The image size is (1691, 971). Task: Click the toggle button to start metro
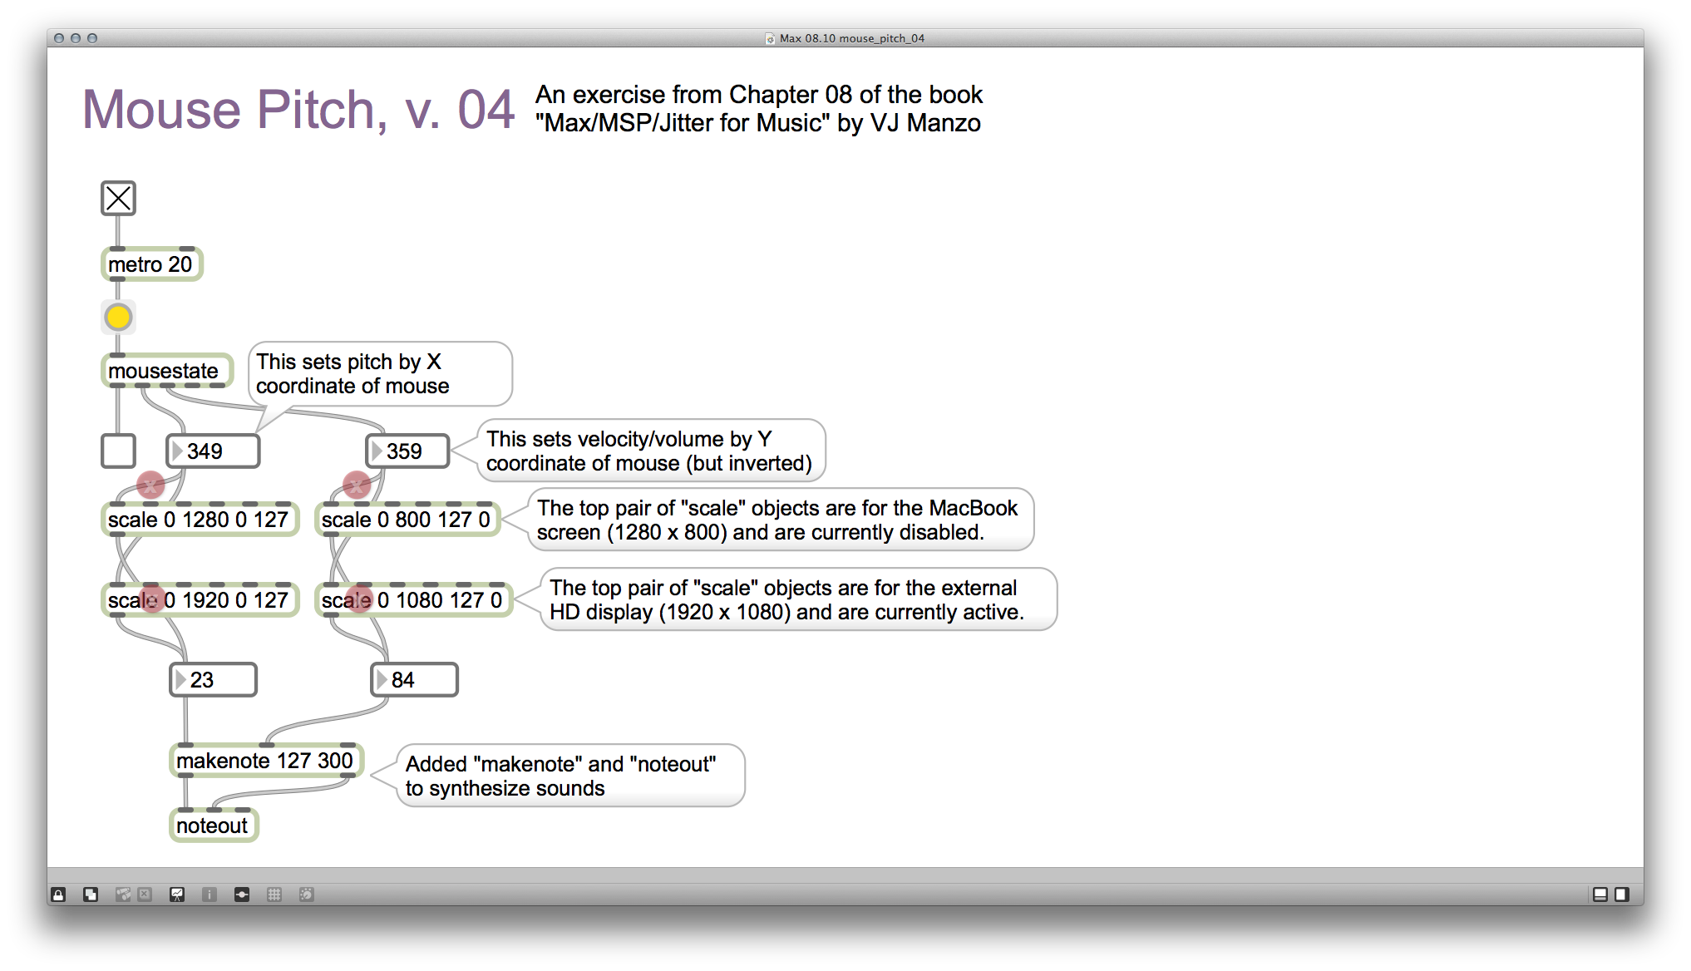pos(118,196)
